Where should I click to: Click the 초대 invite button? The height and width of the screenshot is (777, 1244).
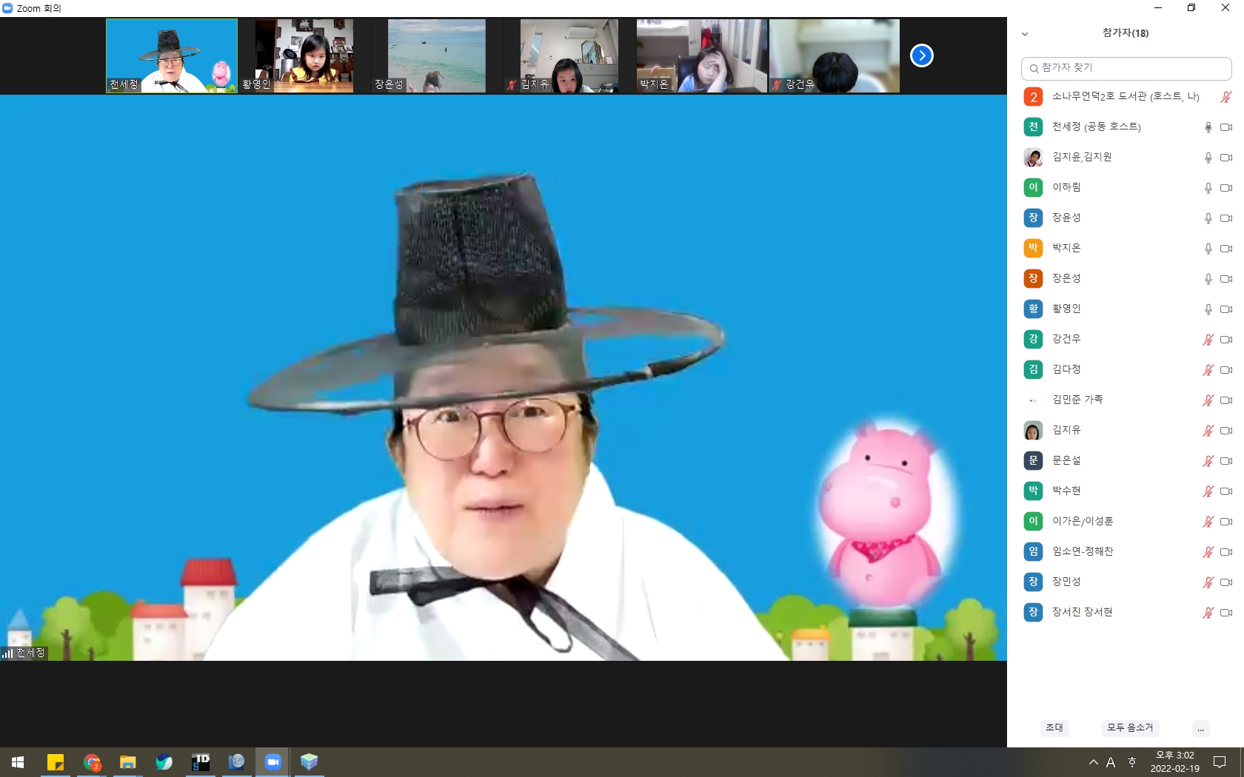(x=1054, y=728)
